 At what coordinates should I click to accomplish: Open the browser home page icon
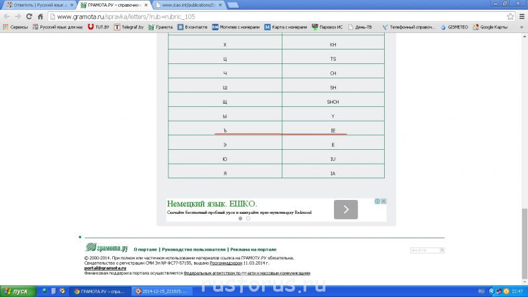(x=41, y=16)
